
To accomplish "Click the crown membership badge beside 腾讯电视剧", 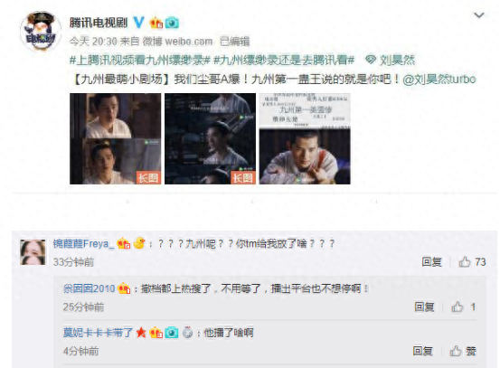I will click(156, 23).
